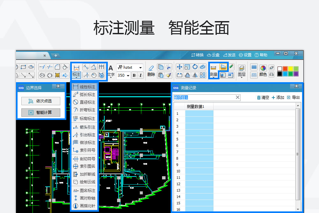Screen dimensions: 319x213
Task: Select the hatch pattern fill tool
Action: click(x=57, y=75)
